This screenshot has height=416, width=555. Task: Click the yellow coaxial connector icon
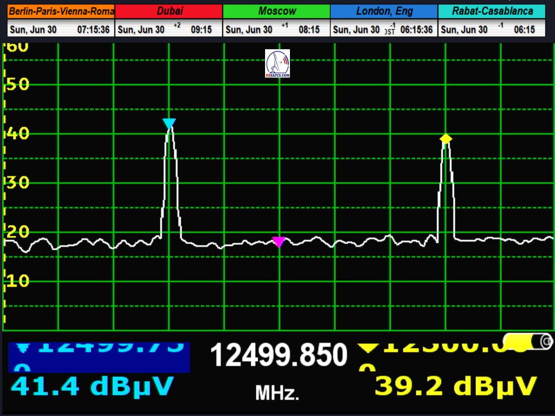[528, 341]
